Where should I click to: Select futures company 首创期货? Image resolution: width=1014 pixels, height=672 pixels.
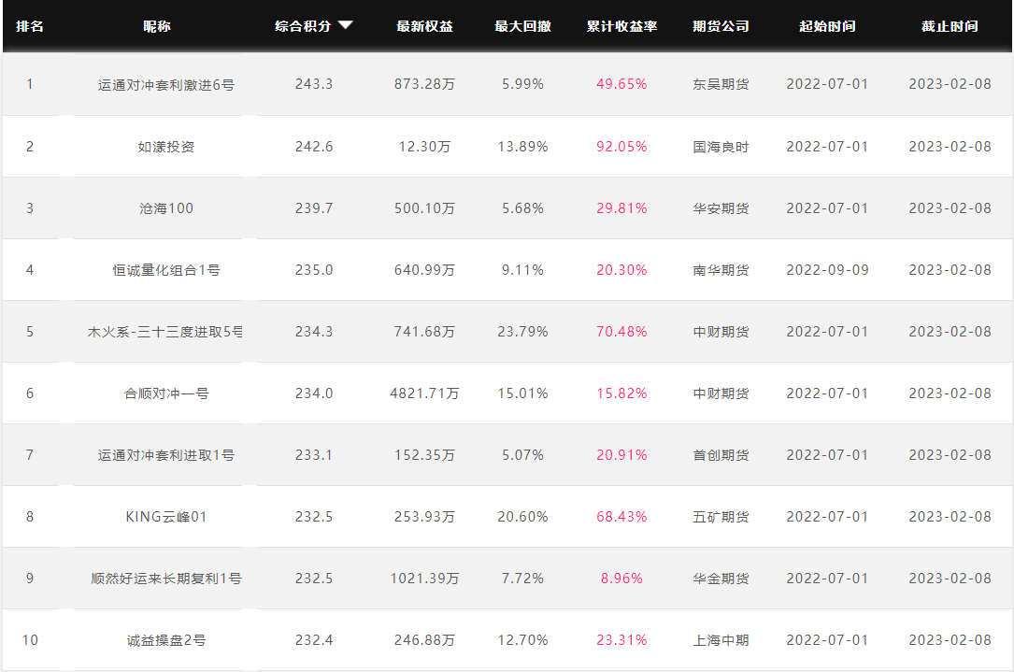coord(721,455)
